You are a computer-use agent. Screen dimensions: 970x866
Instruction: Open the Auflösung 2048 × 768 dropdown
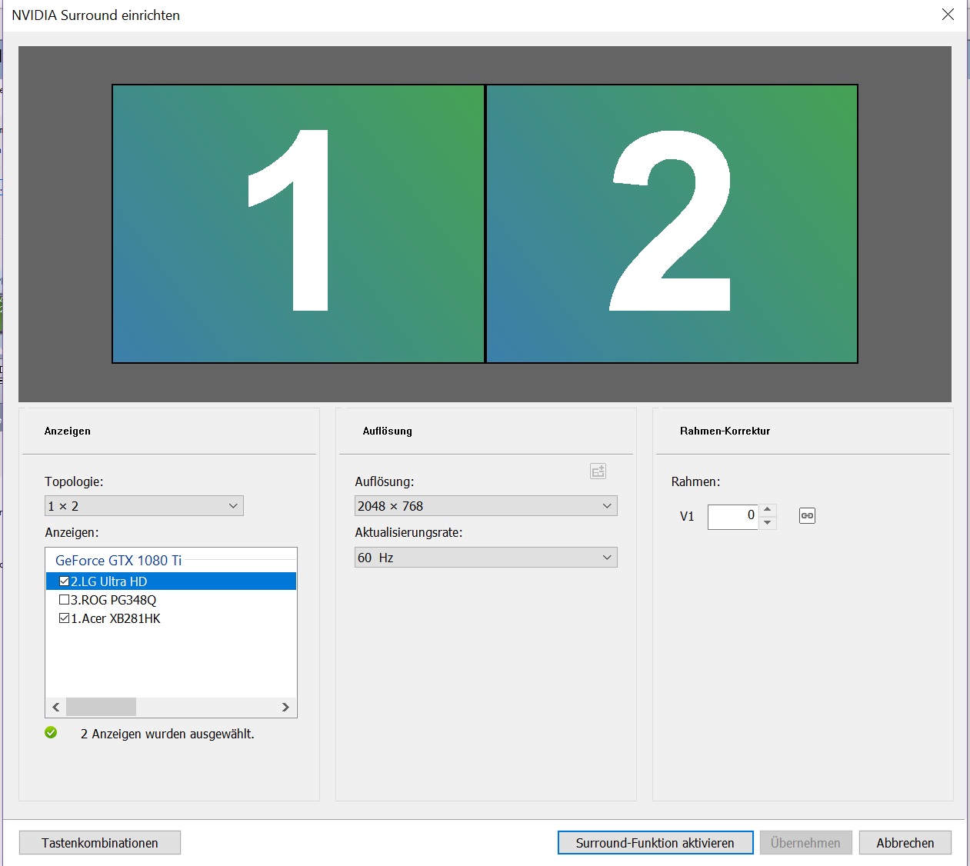point(486,506)
